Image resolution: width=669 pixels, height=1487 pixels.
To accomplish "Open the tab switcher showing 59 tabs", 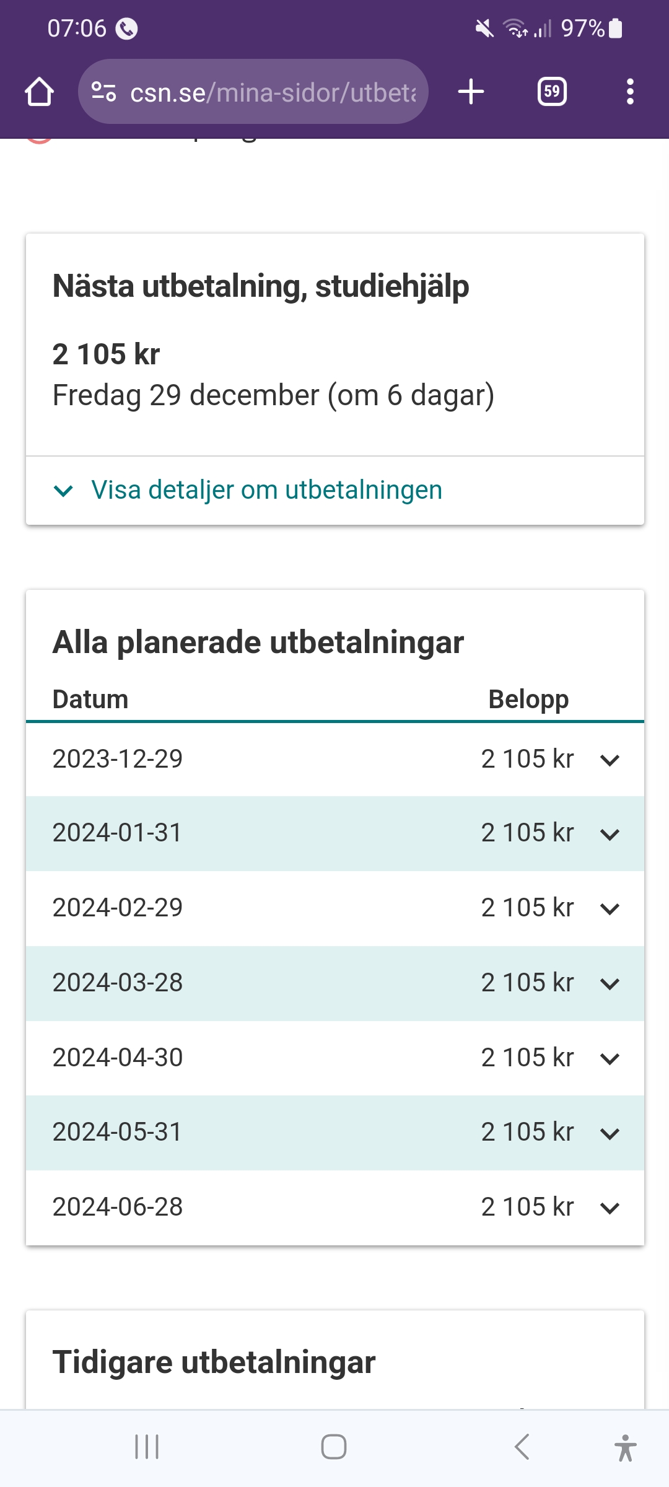I will pos(551,92).
